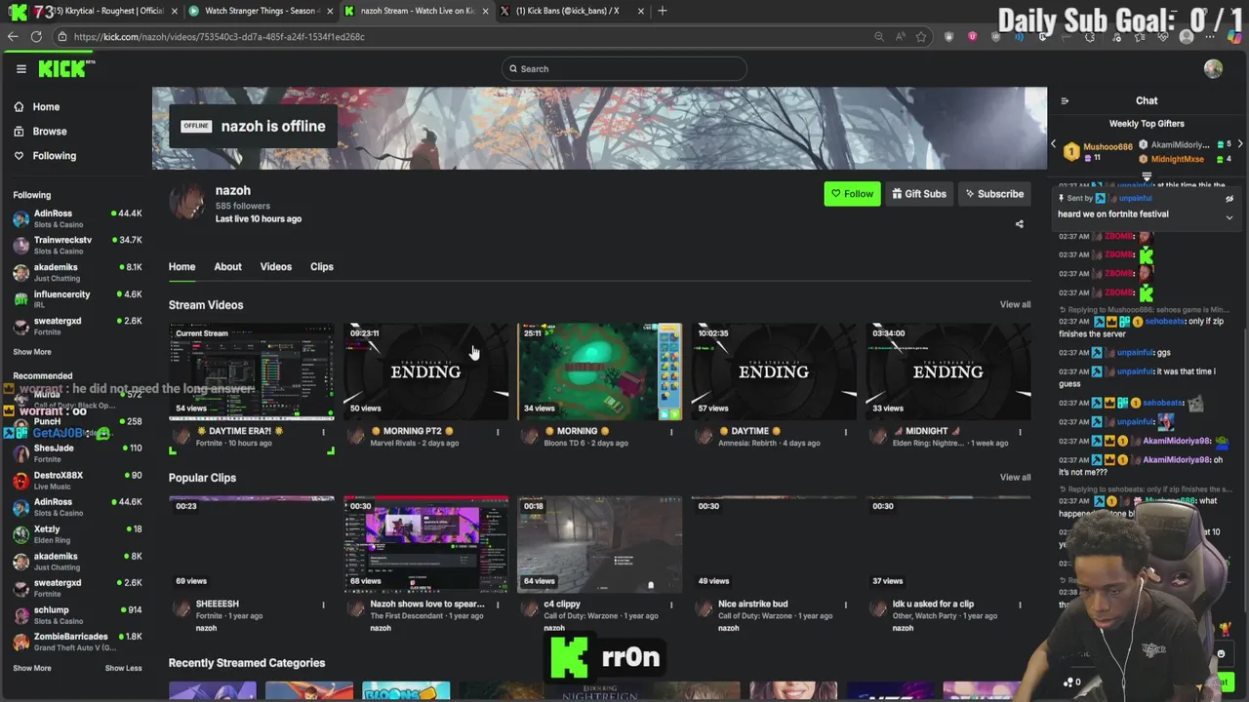
Task: Open options menu for SHEEEESH clip
Action: [x=323, y=604]
